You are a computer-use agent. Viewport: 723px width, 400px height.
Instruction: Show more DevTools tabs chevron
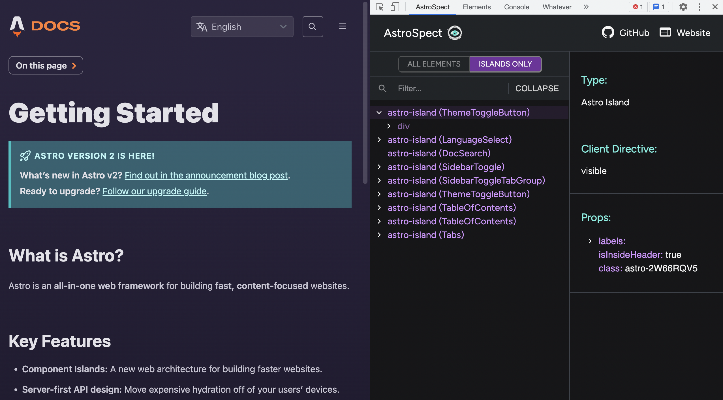(586, 7)
